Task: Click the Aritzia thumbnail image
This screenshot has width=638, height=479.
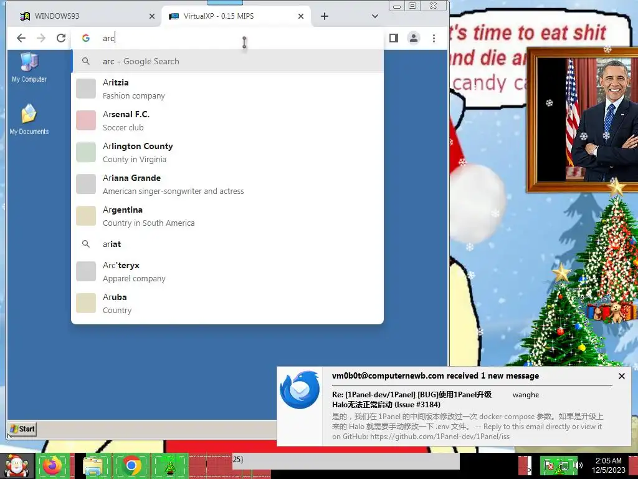Action: pos(86,89)
